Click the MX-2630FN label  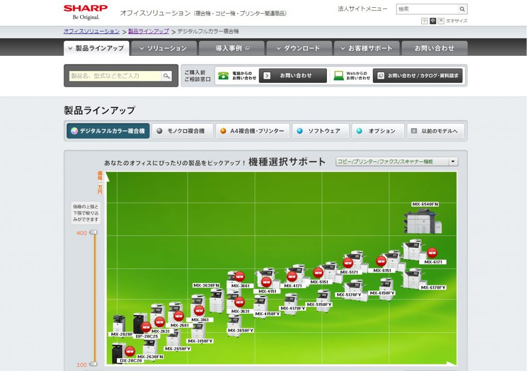(150, 357)
